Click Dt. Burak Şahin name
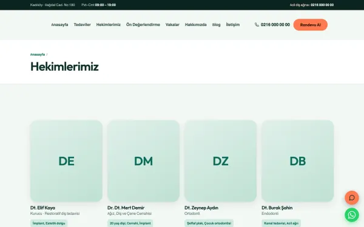Viewport: 364px width, 227px height. coord(277,208)
